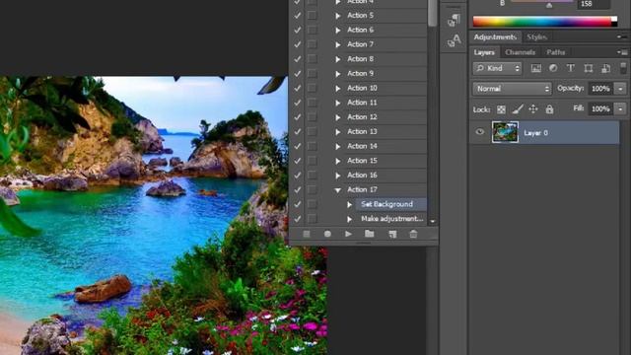Toggle the layer filtering switch

point(623,68)
